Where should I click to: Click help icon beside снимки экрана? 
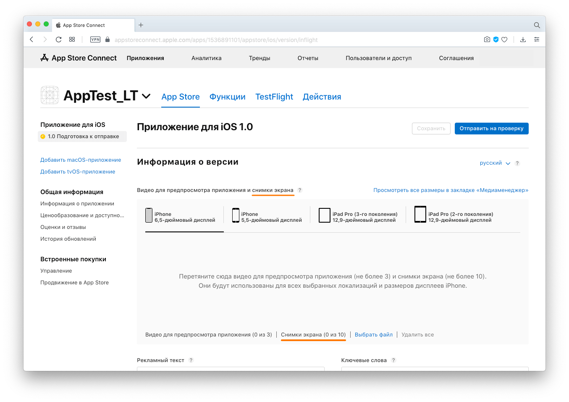tap(300, 190)
